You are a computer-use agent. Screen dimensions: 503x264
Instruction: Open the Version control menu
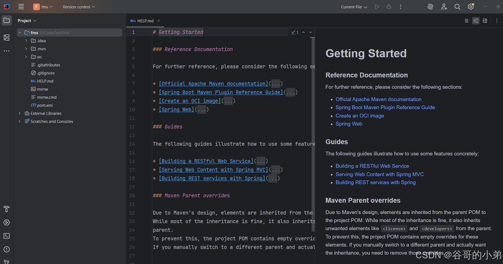[79, 7]
